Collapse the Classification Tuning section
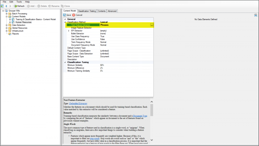The image size is (259, 146). [x=65, y=62]
